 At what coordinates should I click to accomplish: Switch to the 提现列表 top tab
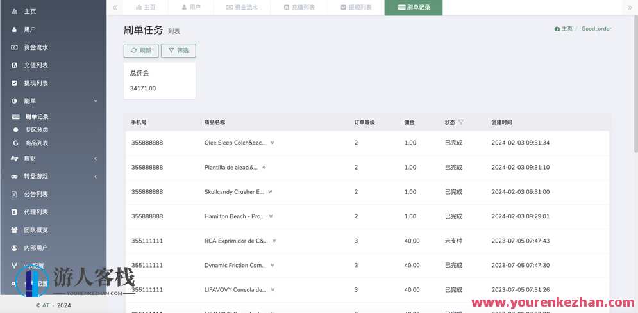pos(356,8)
